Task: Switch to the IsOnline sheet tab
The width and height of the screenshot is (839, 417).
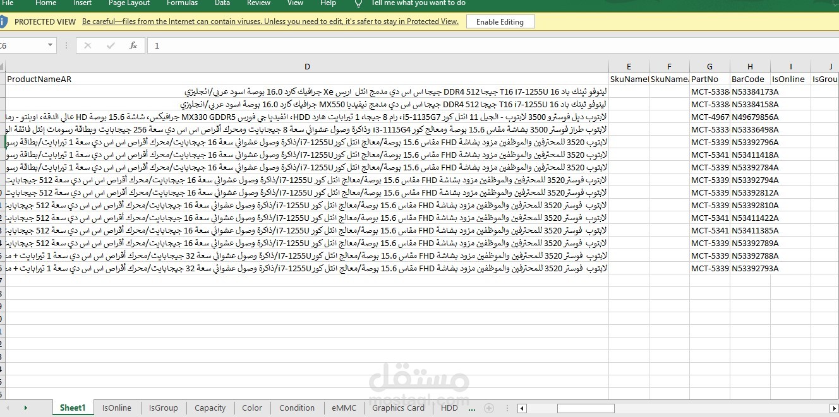Action: [117, 408]
